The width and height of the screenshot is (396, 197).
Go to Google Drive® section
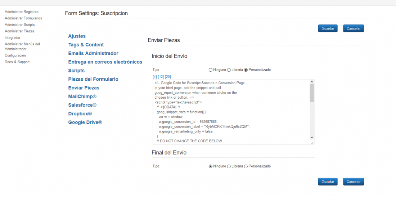[x=85, y=122]
